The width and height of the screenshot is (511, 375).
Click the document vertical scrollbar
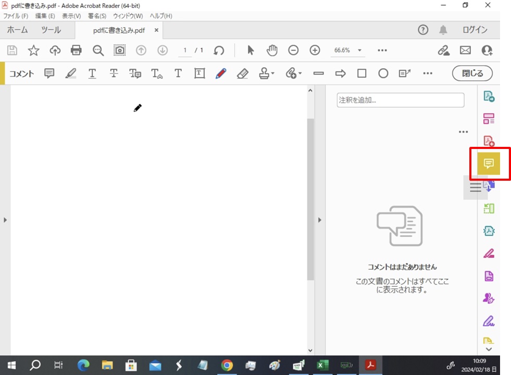310,199
